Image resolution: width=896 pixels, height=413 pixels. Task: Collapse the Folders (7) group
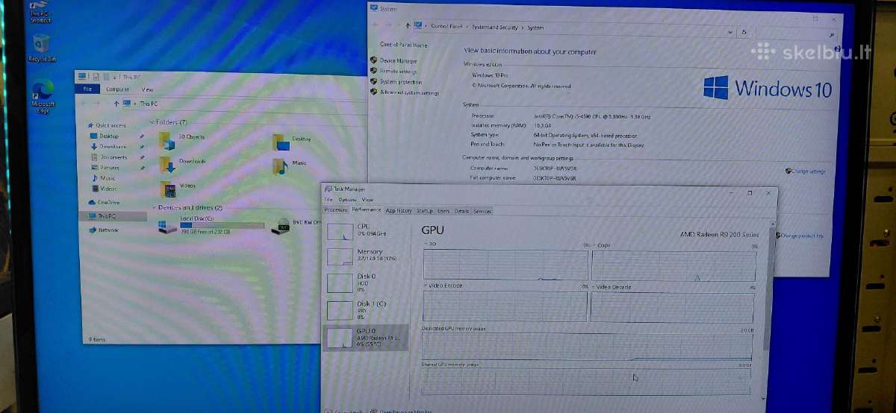(x=152, y=122)
